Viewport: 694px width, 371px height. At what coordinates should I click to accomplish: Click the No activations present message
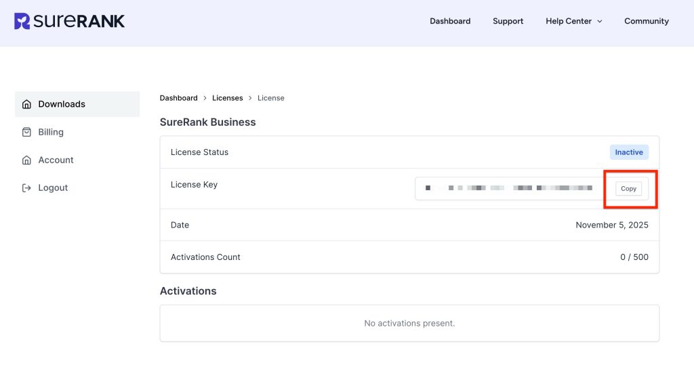[409, 324]
